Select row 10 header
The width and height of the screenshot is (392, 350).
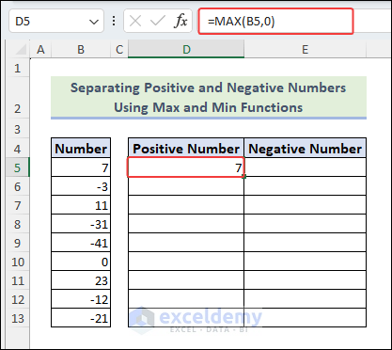click(x=18, y=262)
